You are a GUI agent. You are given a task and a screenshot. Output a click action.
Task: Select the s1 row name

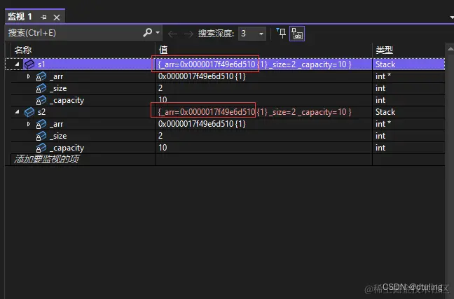(41, 64)
